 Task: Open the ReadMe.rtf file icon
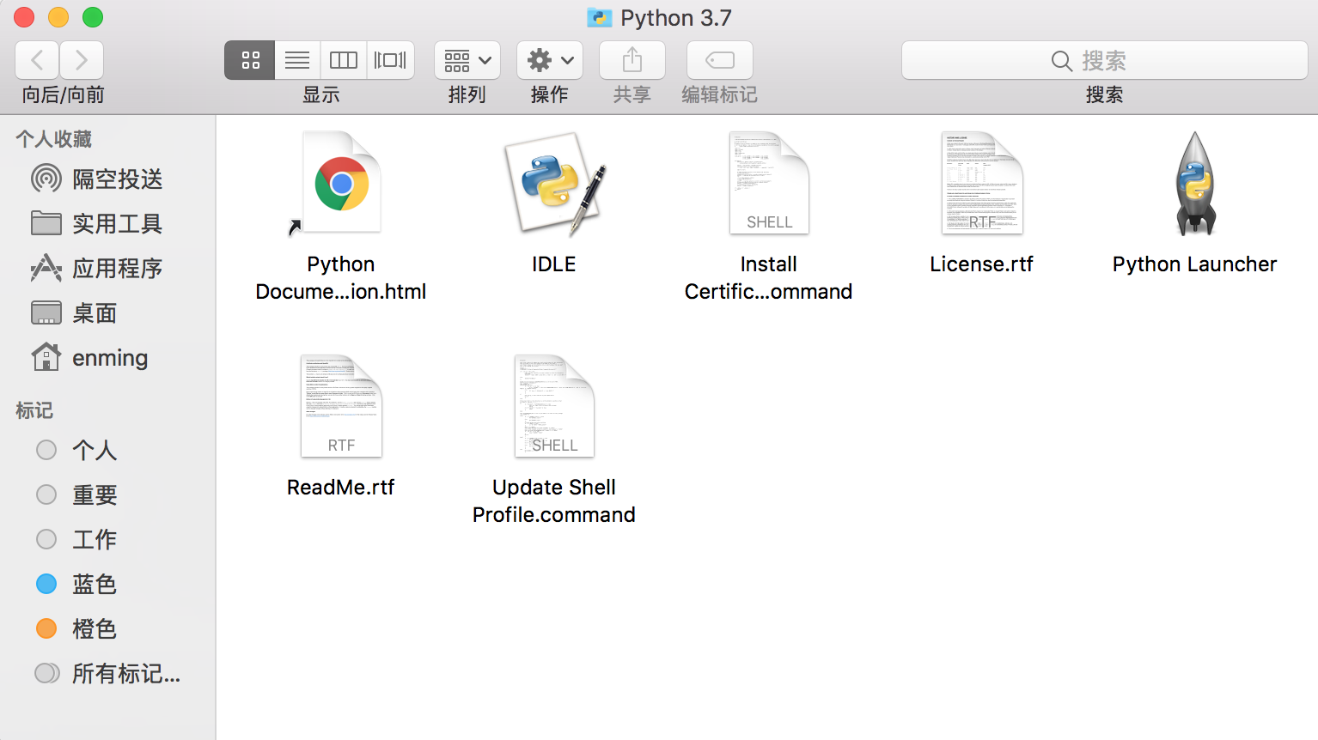[340, 405]
